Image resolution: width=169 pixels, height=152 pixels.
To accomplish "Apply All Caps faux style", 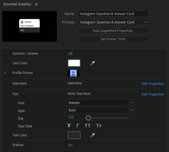I will 87,126.
